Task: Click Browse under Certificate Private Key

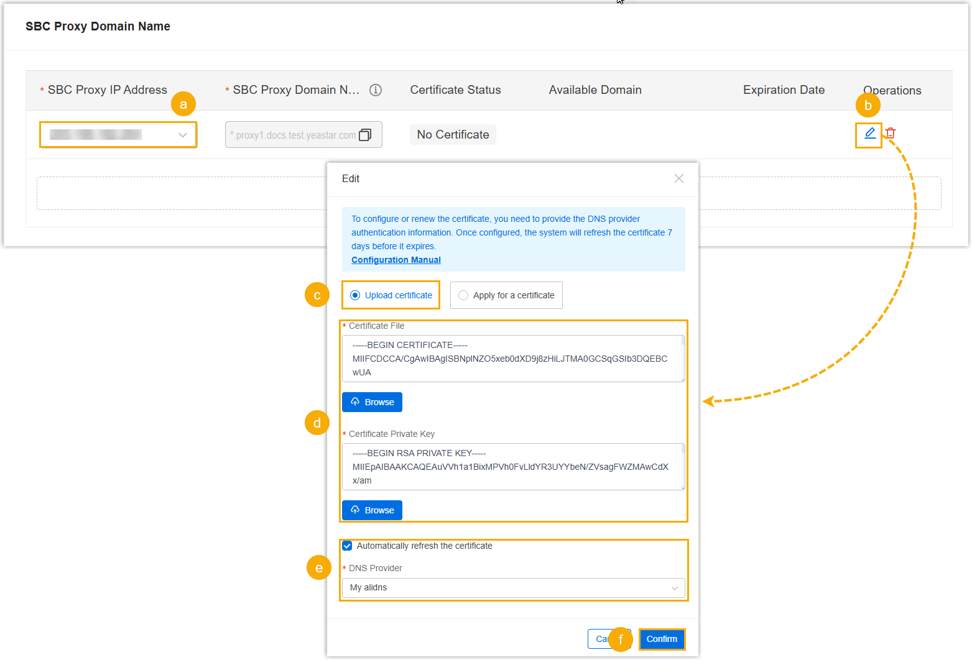Action: (372, 511)
